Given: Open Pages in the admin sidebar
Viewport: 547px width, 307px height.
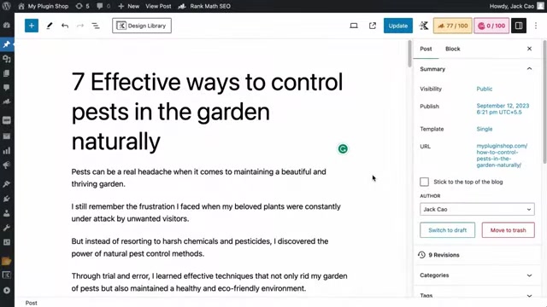Looking at the screenshot, I should coord(7,73).
